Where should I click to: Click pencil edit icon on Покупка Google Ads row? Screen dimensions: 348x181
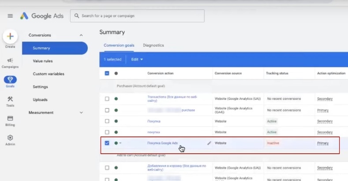(209, 143)
